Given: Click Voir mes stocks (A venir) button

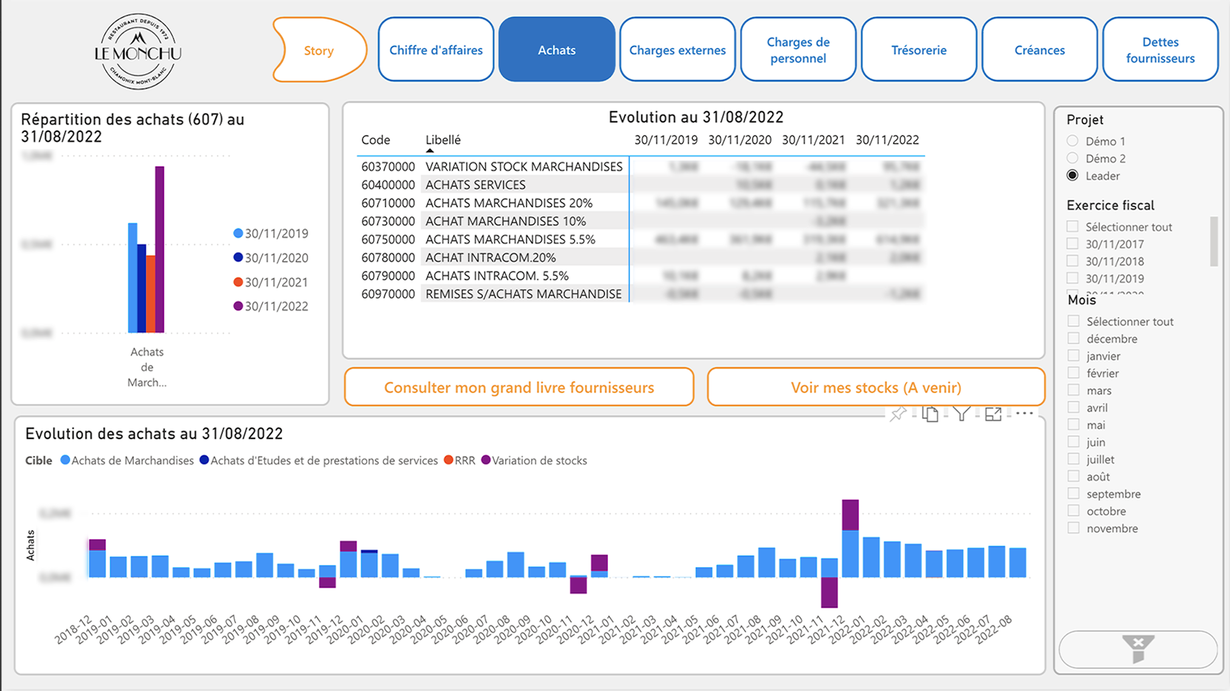Looking at the screenshot, I should click(876, 387).
